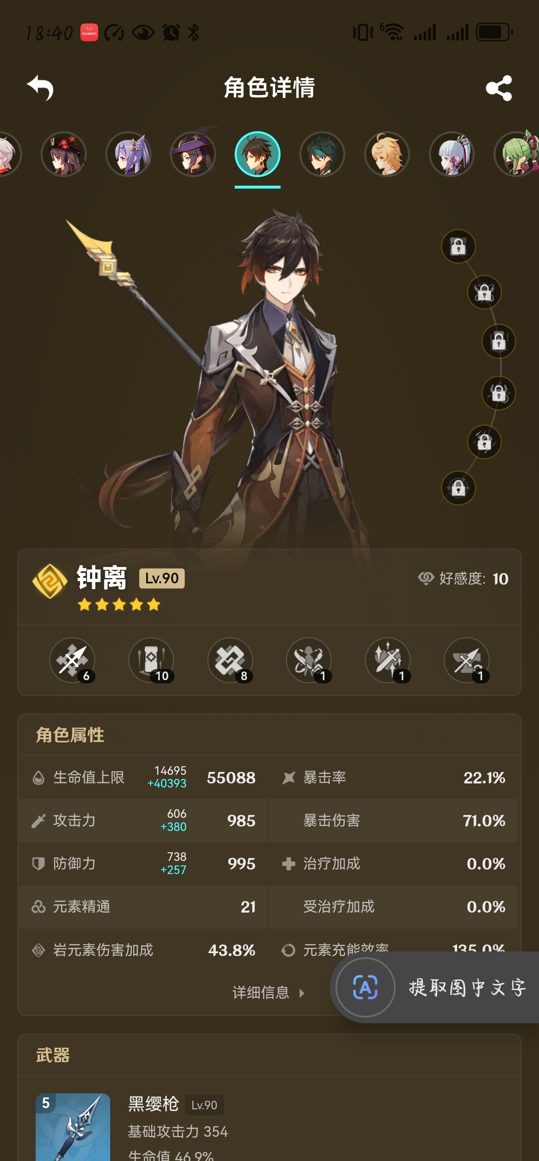Open the normal attack talent level 6
This screenshot has width=539, height=1161.
coord(72,661)
